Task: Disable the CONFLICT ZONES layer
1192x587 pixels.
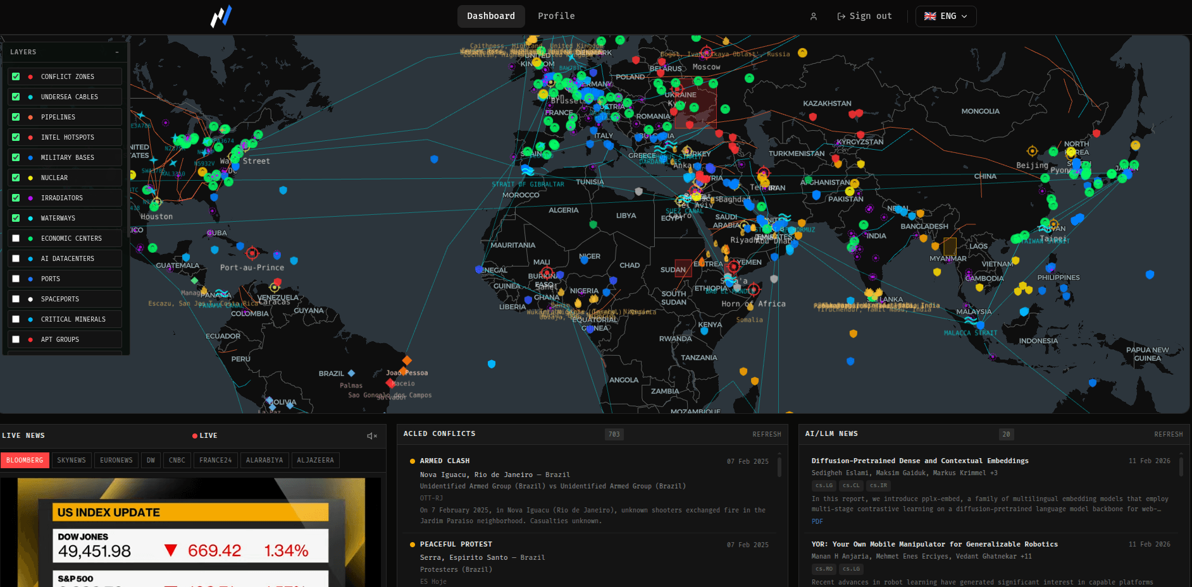Action: (x=16, y=76)
